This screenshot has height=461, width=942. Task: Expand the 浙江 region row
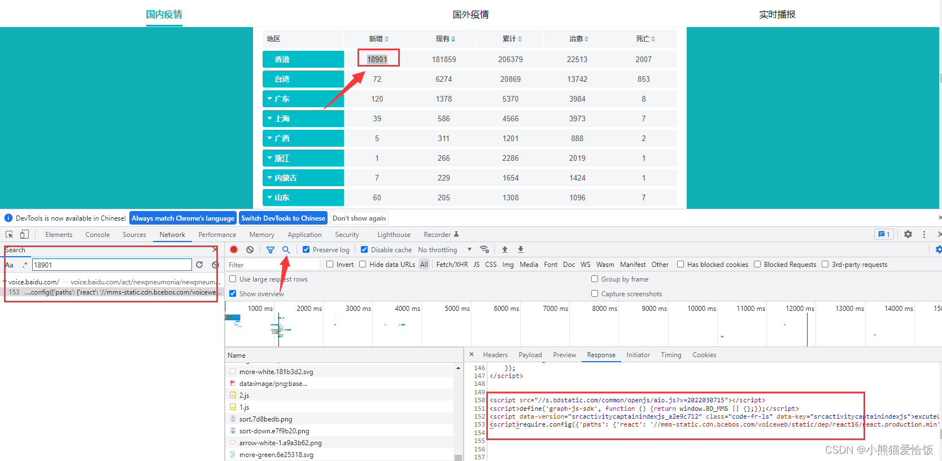pyautogui.click(x=270, y=158)
